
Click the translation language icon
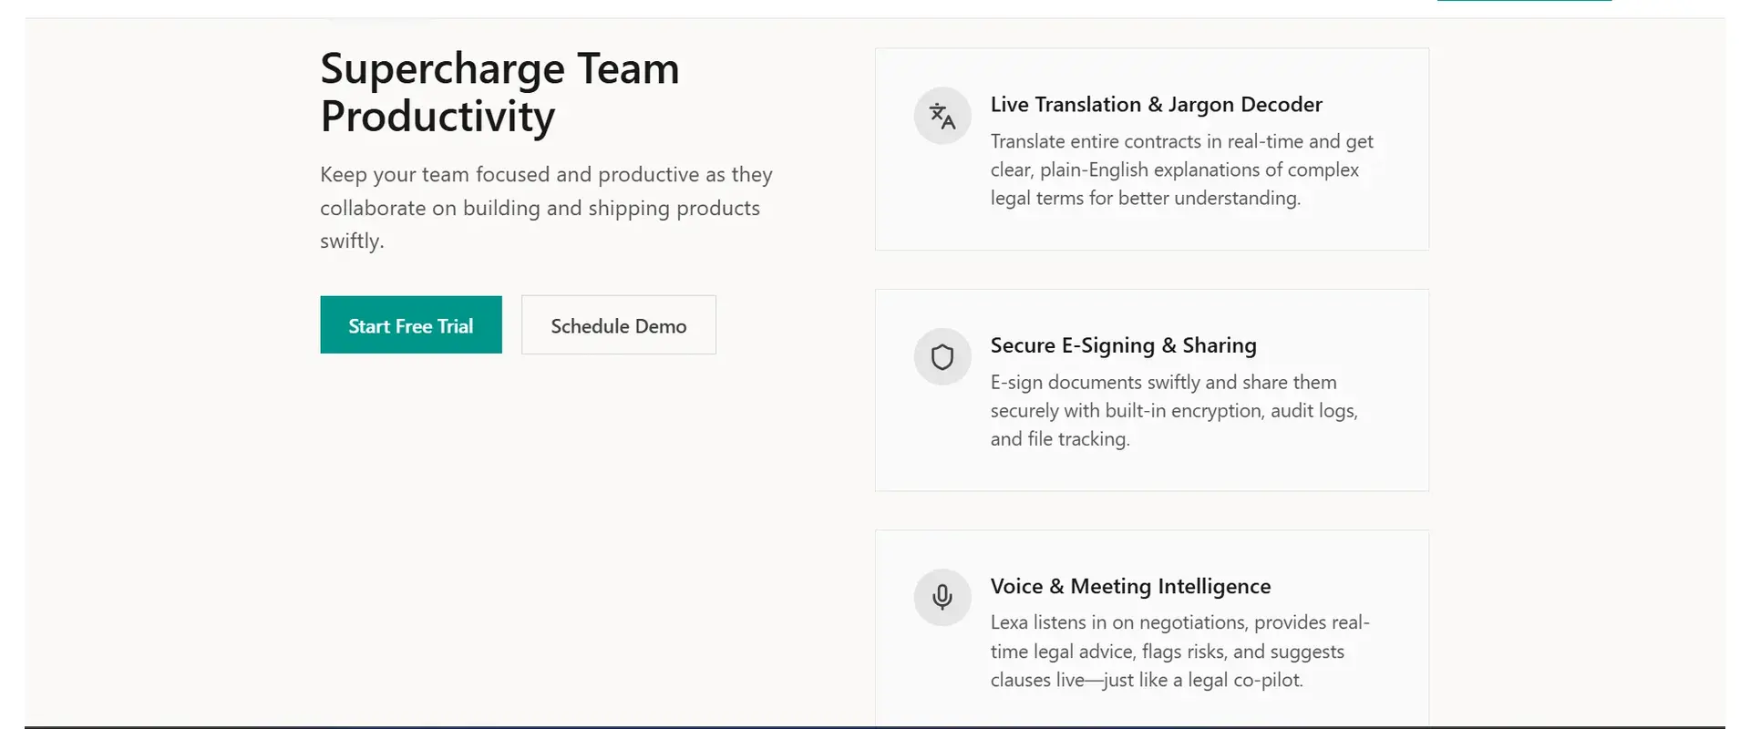click(942, 116)
